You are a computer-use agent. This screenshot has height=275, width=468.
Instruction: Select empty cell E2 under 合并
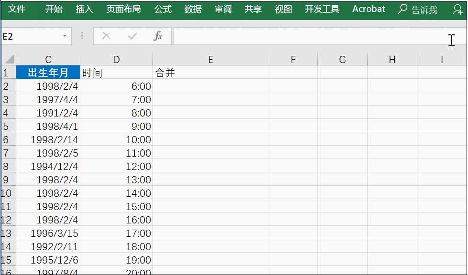click(x=210, y=86)
